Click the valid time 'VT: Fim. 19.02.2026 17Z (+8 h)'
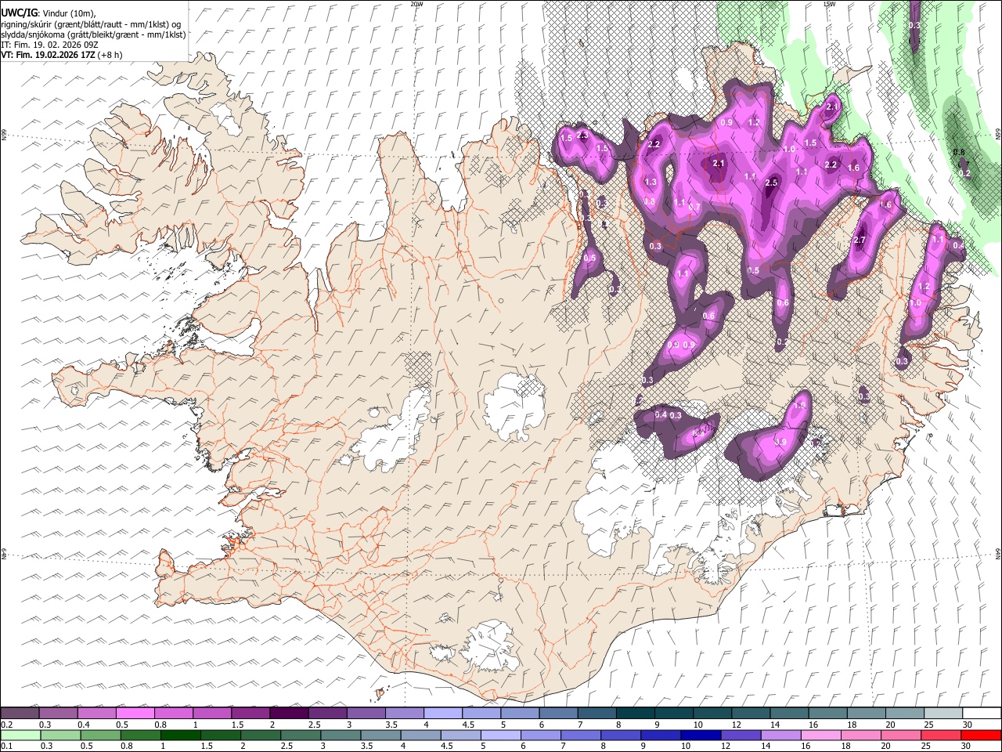The width and height of the screenshot is (1002, 752). (62, 55)
